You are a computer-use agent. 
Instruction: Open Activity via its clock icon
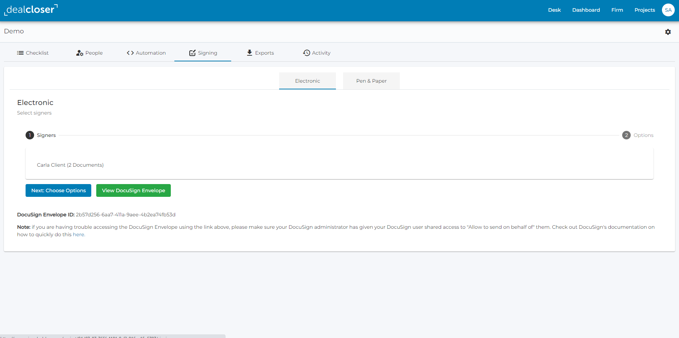point(306,52)
